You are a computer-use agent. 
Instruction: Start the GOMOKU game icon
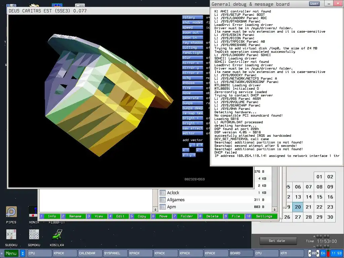coord(34,234)
